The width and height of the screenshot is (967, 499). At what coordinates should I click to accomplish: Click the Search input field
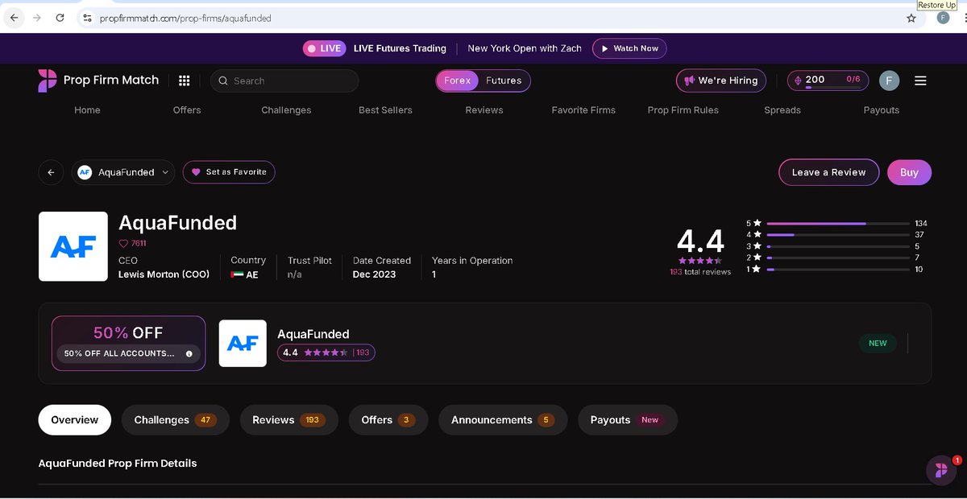click(284, 80)
